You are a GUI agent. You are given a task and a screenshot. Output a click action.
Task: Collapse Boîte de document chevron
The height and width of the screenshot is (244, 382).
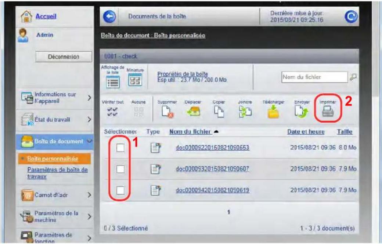pos(89,141)
